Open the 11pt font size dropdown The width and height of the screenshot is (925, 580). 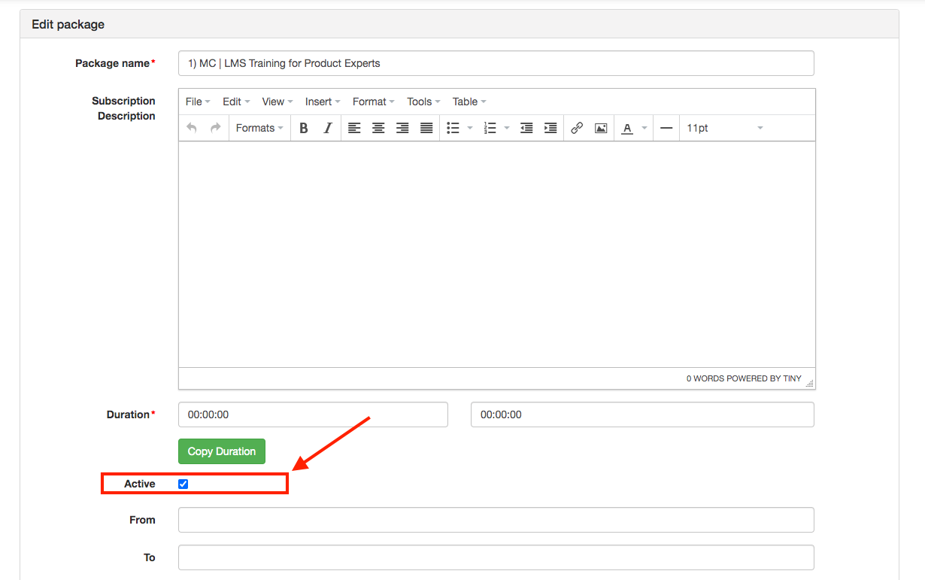[x=725, y=128]
